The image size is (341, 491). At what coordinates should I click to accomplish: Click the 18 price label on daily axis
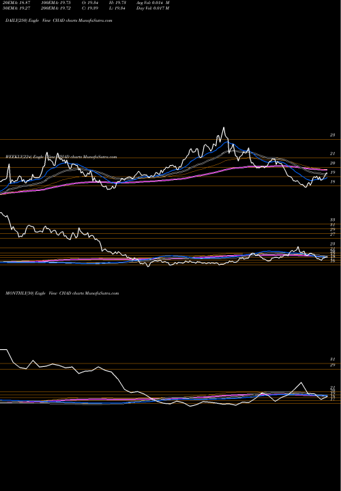point(332,181)
